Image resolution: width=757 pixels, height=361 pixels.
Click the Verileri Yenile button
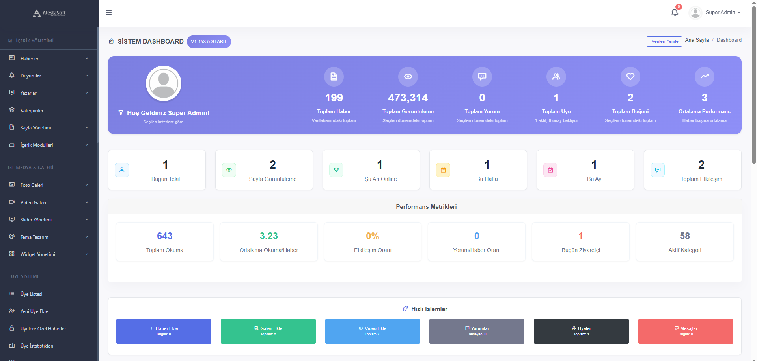point(664,41)
